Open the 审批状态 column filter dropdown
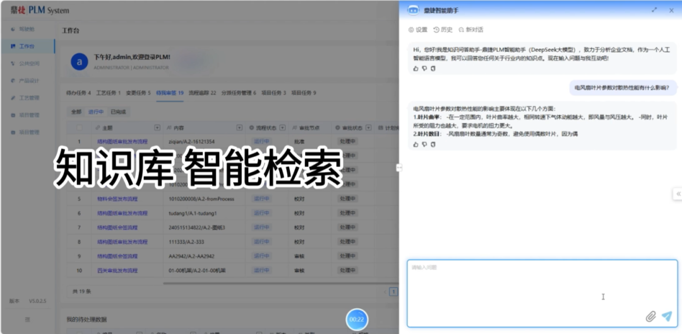 click(x=369, y=128)
